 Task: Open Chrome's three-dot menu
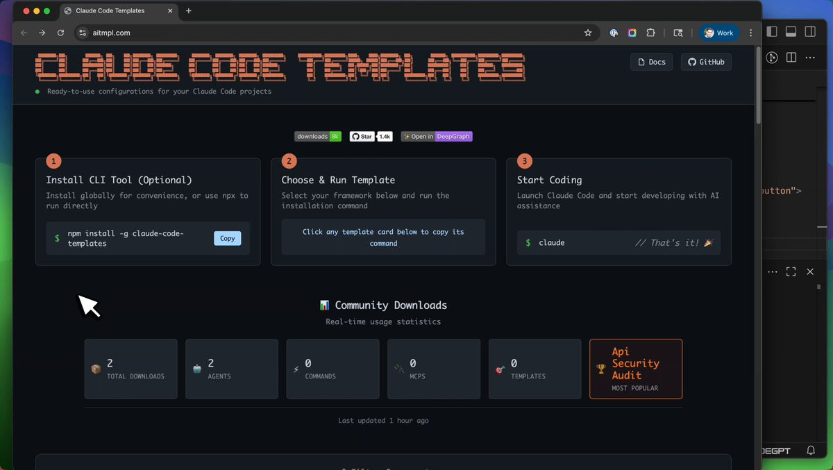(750, 33)
